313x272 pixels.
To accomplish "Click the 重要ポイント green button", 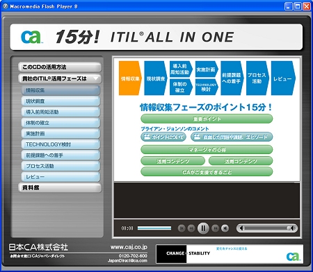I will tap(207, 119).
